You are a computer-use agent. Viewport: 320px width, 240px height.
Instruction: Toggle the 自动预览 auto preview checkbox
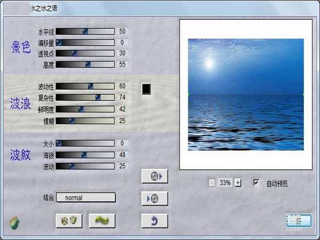257,182
